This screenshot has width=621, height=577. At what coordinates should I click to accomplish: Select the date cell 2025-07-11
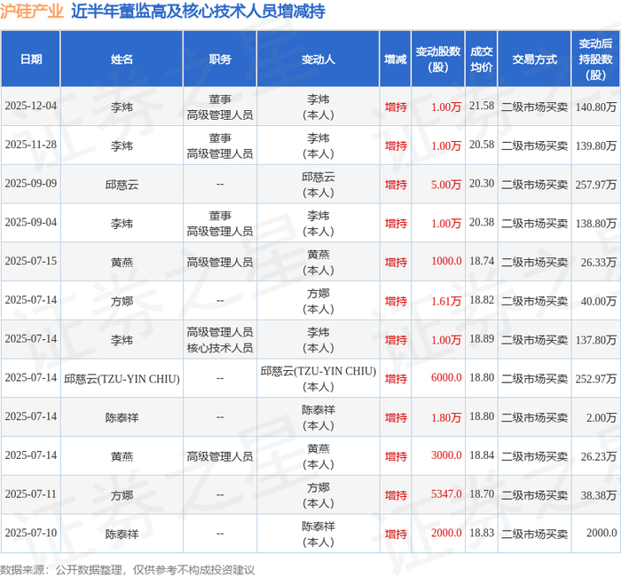(31, 494)
